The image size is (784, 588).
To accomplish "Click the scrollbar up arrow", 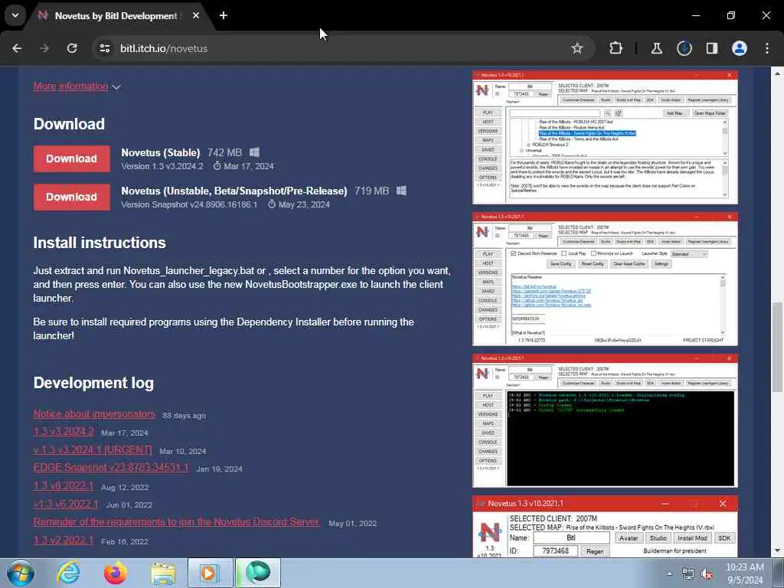I will (778, 73).
